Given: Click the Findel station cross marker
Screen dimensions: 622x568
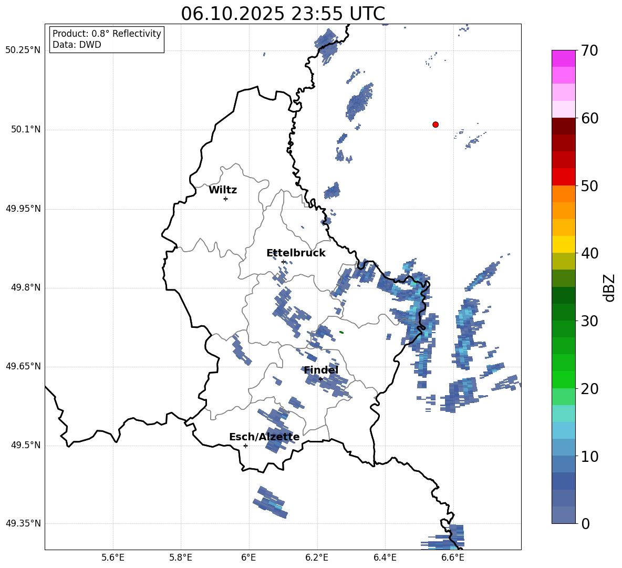Looking at the screenshot, I should click(320, 379).
